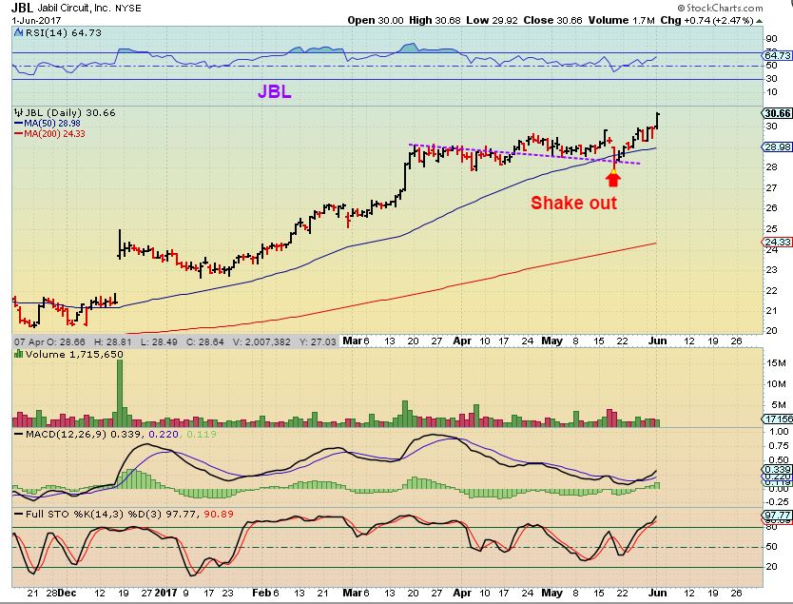Click the 27 label on price axis

pos(772,187)
